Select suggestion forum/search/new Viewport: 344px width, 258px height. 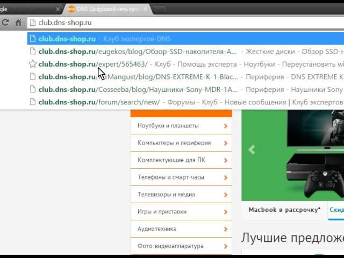click(x=185, y=102)
